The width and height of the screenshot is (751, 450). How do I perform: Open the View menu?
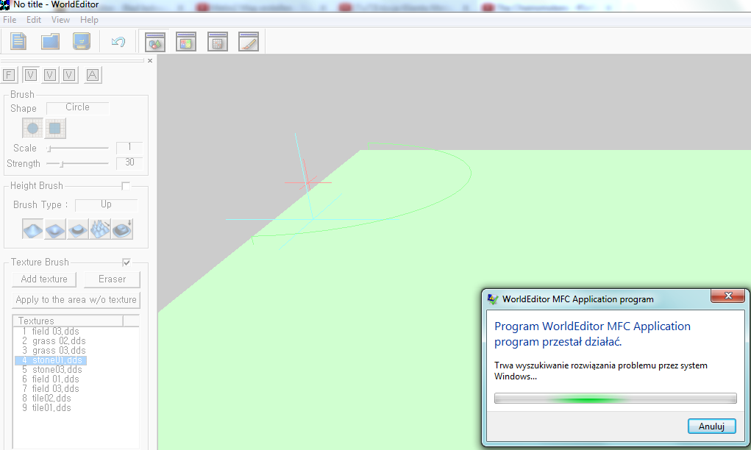(60, 20)
